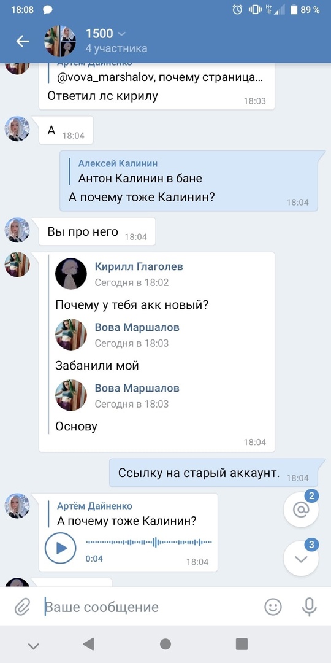Tap Android home circle button

click(x=165, y=644)
